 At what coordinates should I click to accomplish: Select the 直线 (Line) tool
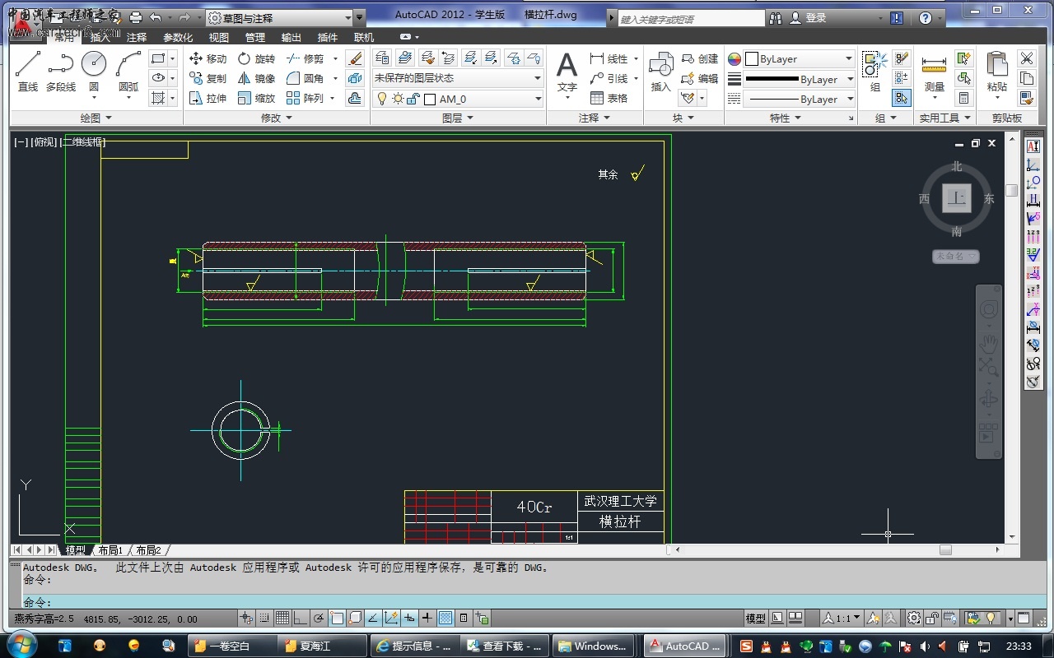tap(28, 72)
